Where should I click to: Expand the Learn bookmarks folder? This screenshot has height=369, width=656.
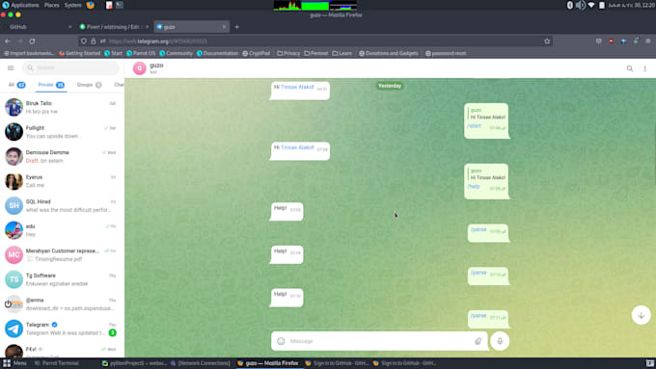pyautogui.click(x=342, y=53)
